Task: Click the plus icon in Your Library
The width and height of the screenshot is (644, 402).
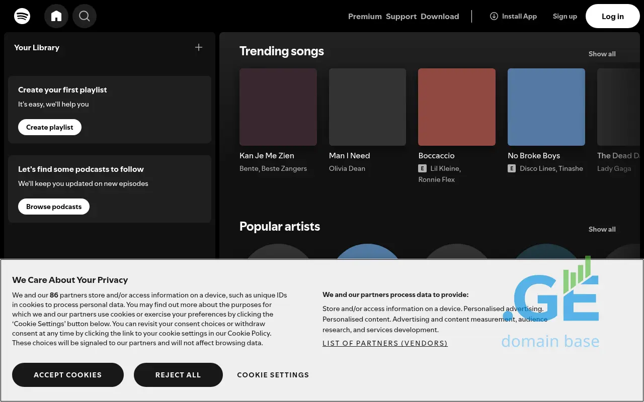Action: pyautogui.click(x=199, y=47)
